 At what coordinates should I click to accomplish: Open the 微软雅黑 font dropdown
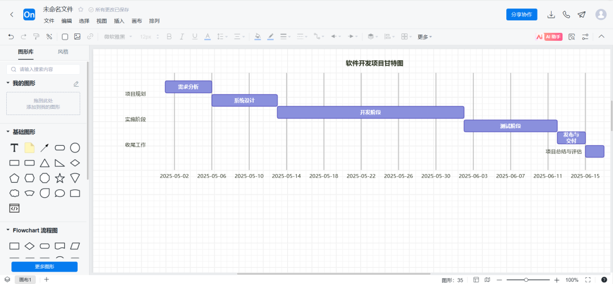[x=117, y=37]
